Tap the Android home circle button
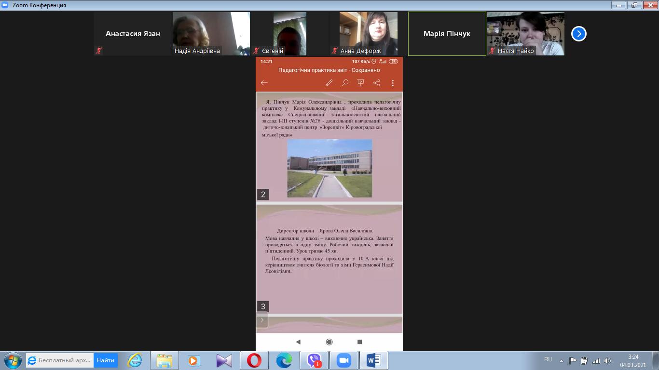Image resolution: width=659 pixels, height=370 pixels. coord(329,342)
